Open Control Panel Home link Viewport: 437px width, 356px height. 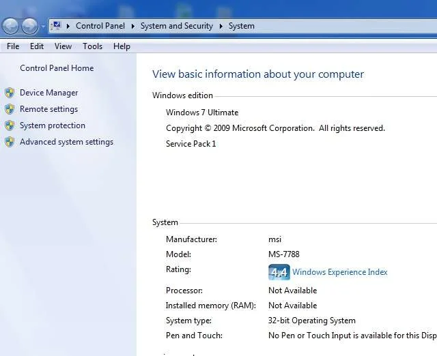(57, 68)
